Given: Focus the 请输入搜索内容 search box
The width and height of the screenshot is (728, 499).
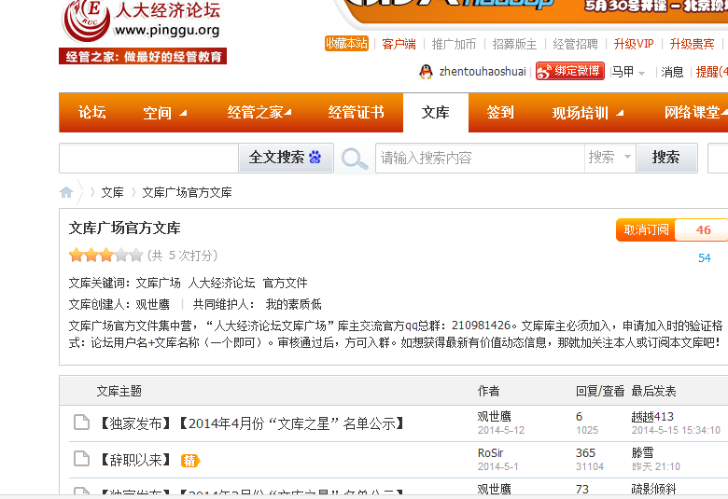Looking at the screenshot, I should click(480, 158).
